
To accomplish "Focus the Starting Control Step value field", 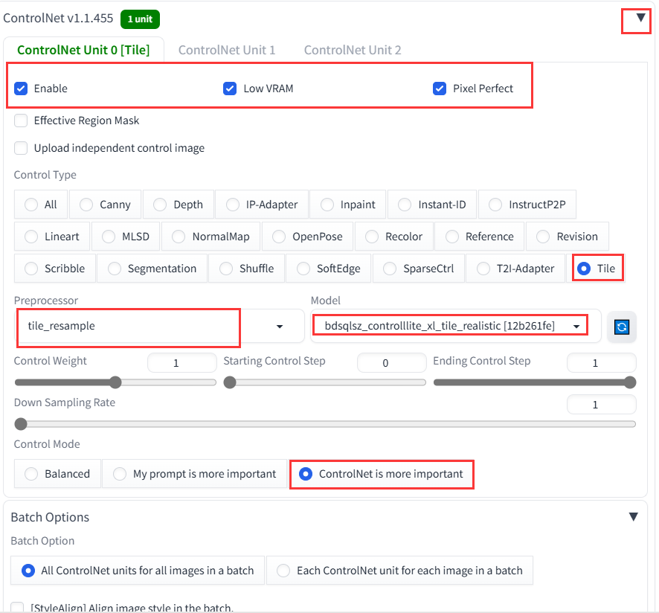I will pos(392,363).
